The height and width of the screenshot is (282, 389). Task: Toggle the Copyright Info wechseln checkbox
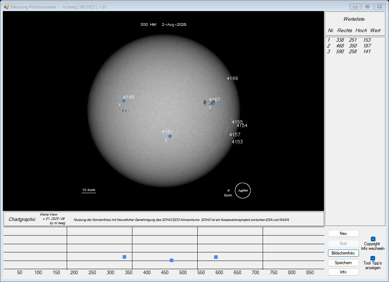pos(373,239)
